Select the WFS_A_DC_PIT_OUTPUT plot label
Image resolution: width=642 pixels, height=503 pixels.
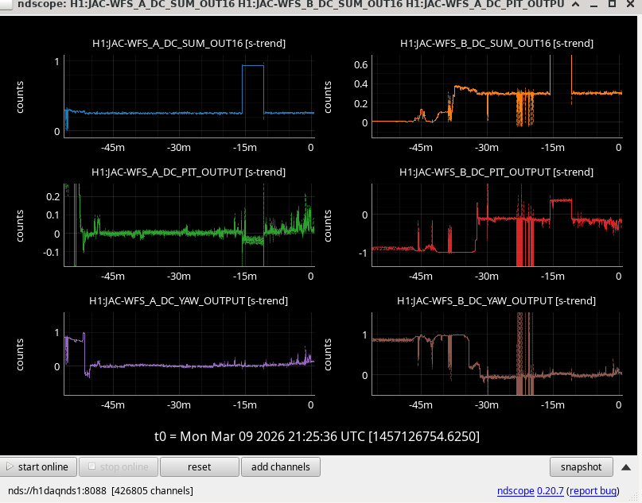coord(189,172)
